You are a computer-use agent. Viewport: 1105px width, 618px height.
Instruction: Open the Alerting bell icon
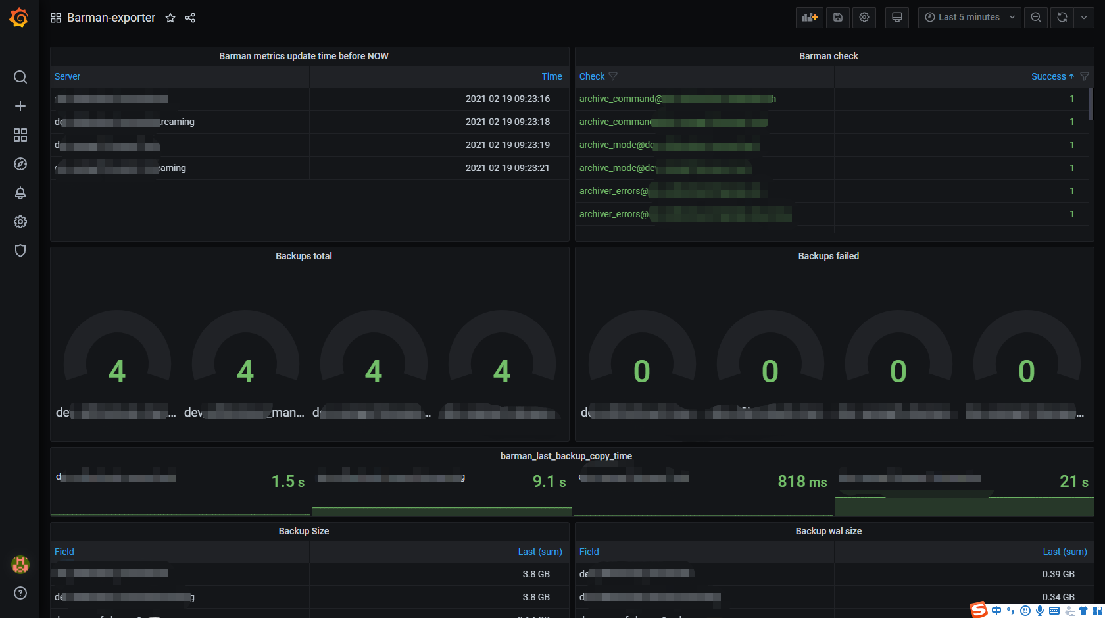click(20, 193)
